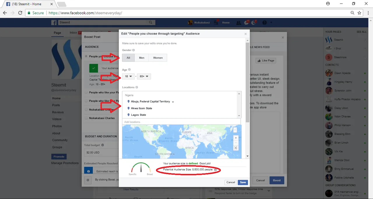
Task: Click Abuja location pin icon
Action: coord(129,101)
